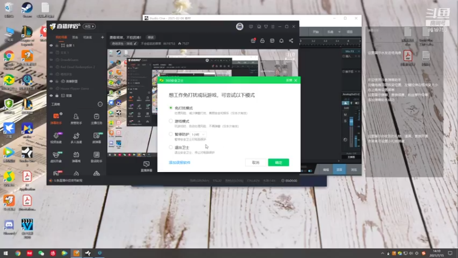Switch to 我的场景 tab

pos(61,37)
